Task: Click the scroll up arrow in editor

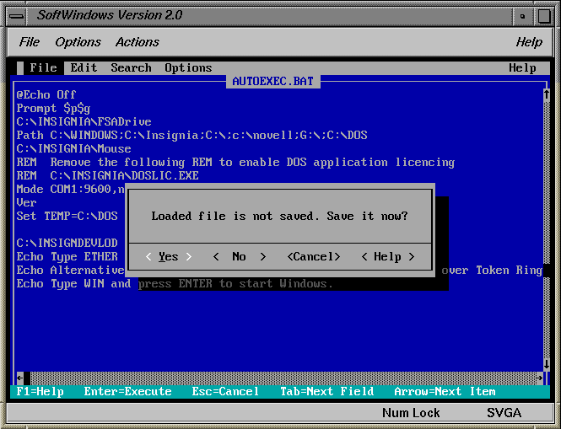Action: click(x=547, y=94)
